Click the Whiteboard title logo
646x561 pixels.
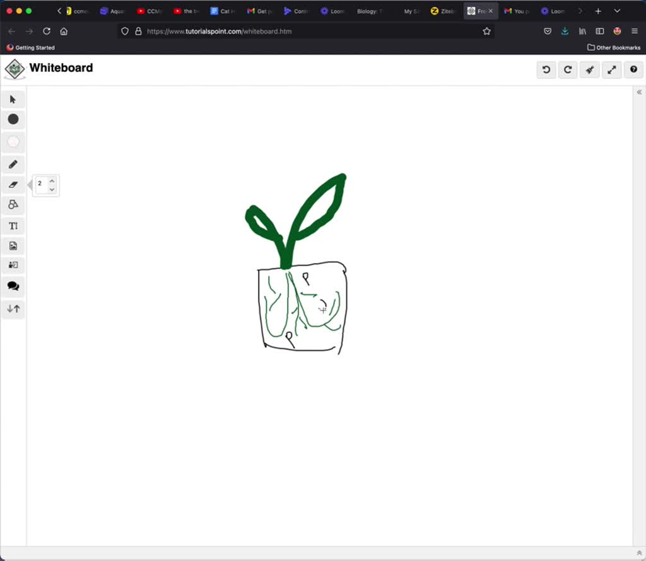click(14, 68)
